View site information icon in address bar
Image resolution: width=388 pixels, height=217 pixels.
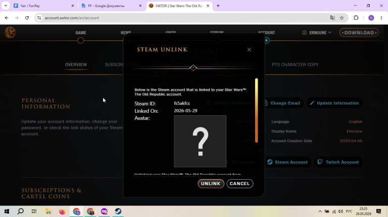[39, 18]
